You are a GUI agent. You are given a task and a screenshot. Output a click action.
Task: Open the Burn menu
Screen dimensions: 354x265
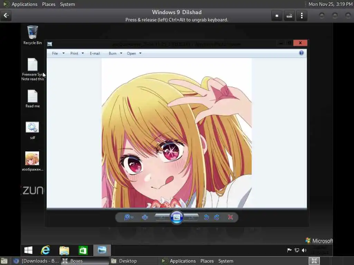pyautogui.click(x=112, y=53)
